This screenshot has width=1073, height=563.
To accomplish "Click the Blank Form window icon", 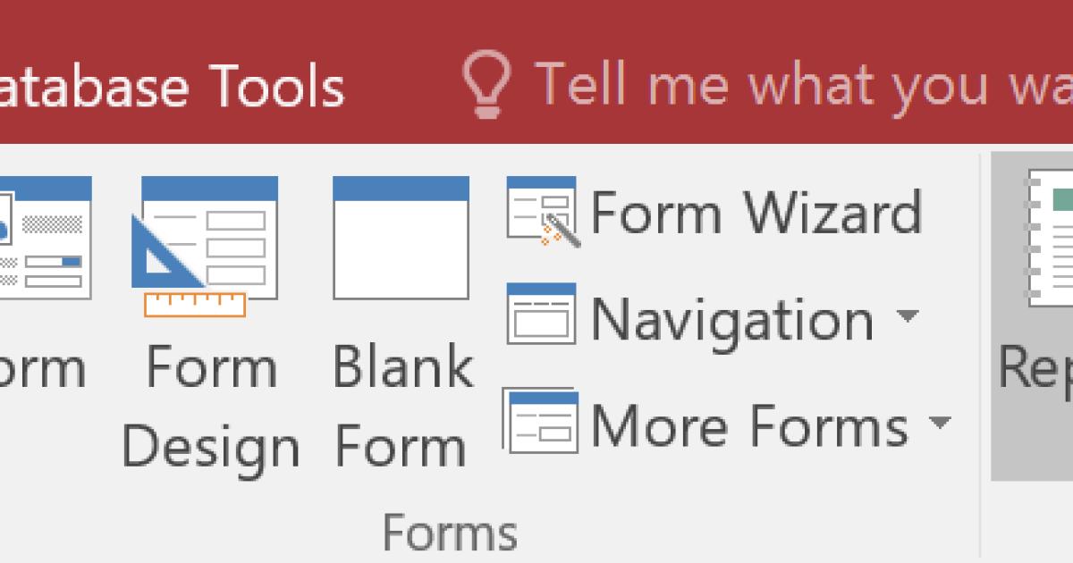I will [401, 238].
